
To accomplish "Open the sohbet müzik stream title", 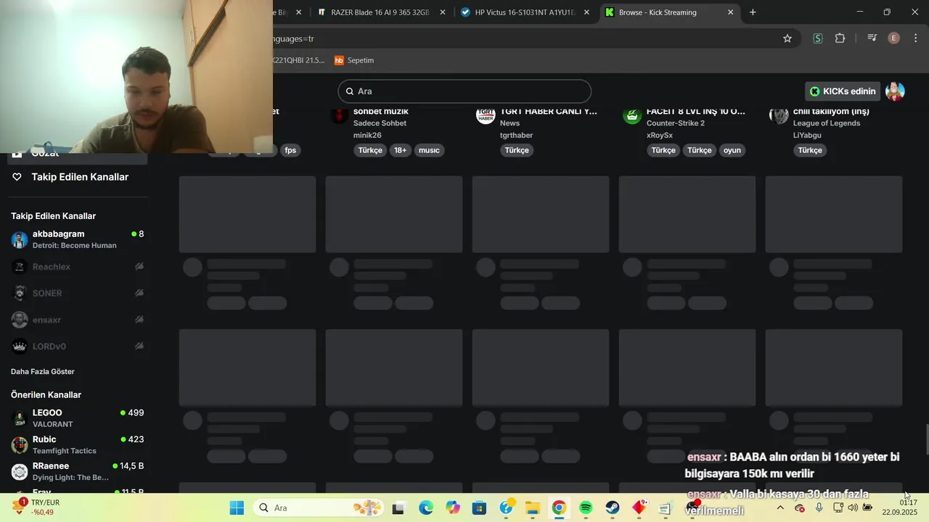I will (381, 112).
